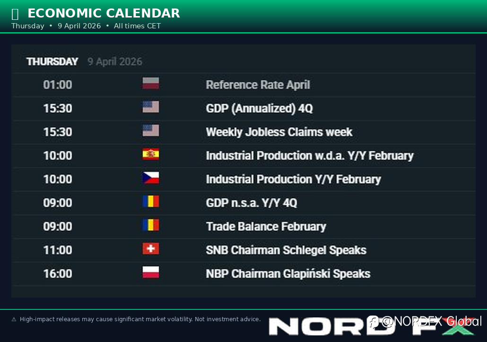Screen dimensions: 487x342
Task: Click the icon before the ECONOMIC CALENDAR title
Action: click(15, 14)
